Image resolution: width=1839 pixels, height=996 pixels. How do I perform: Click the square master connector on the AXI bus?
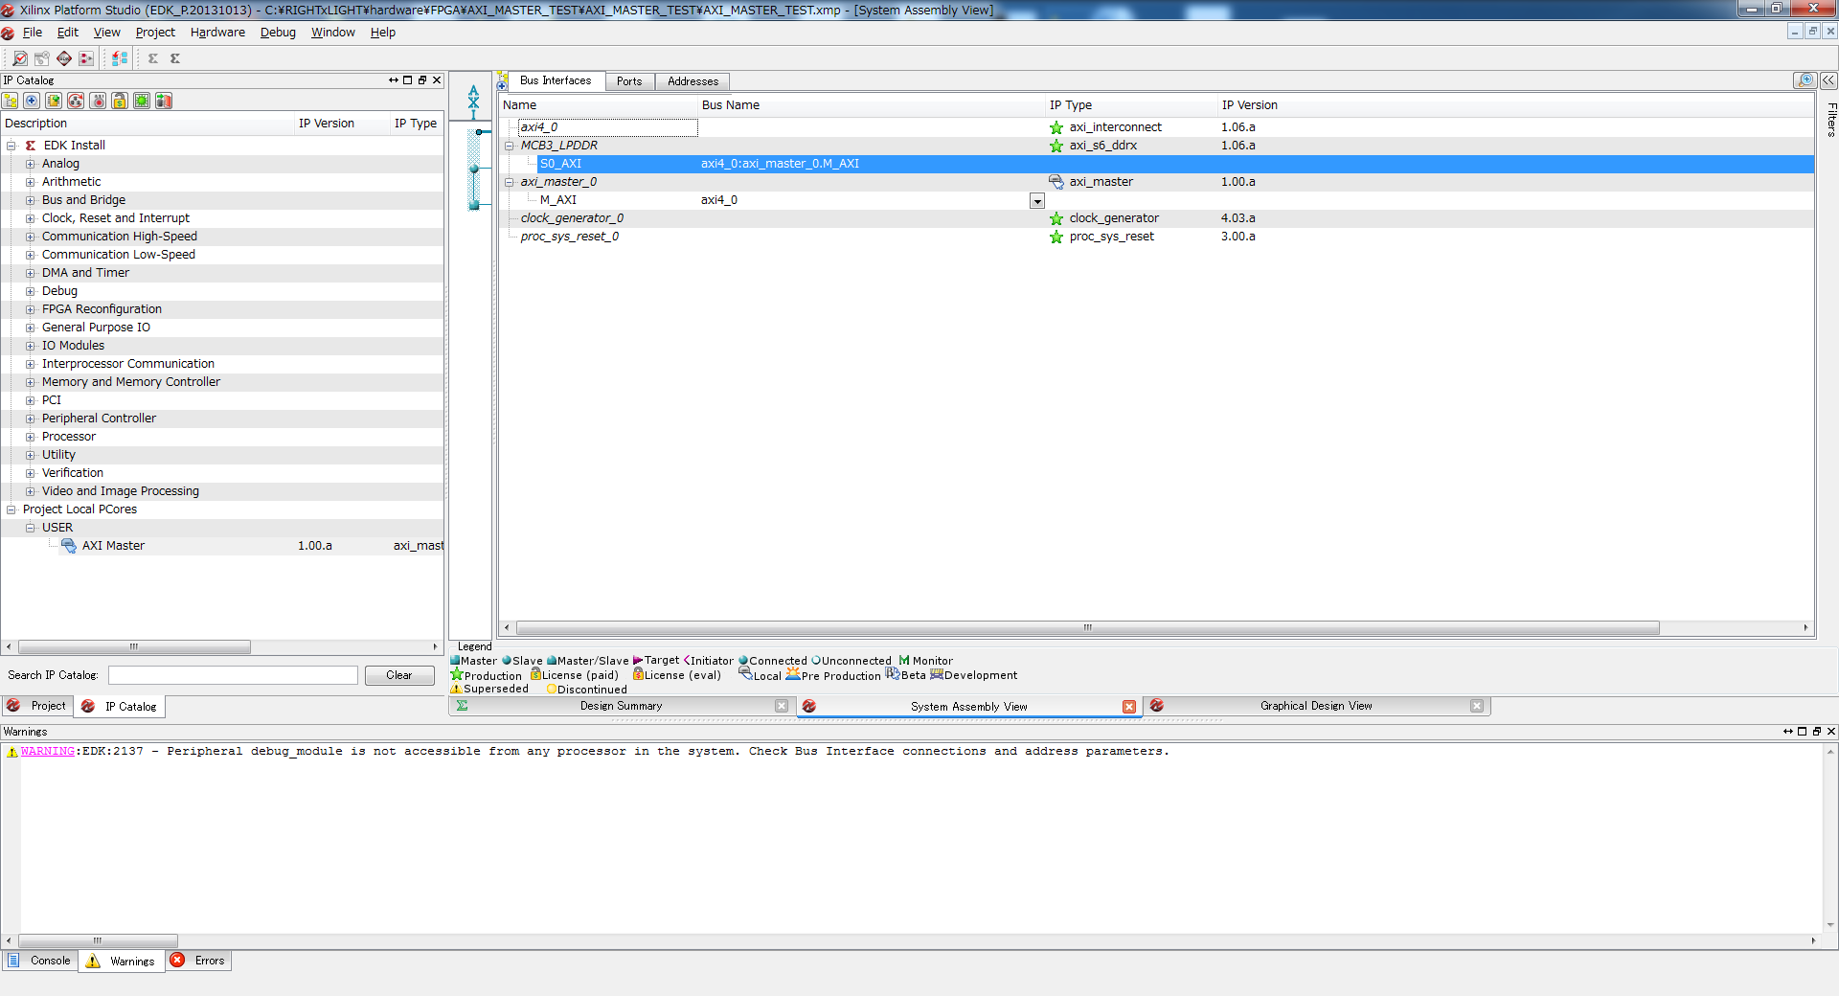coord(473,205)
